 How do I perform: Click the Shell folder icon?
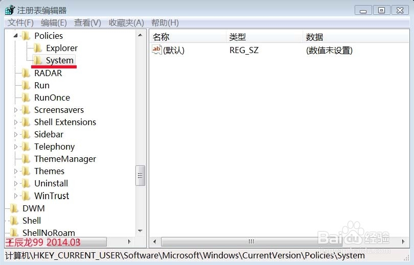pyautogui.click(x=14, y=221)
